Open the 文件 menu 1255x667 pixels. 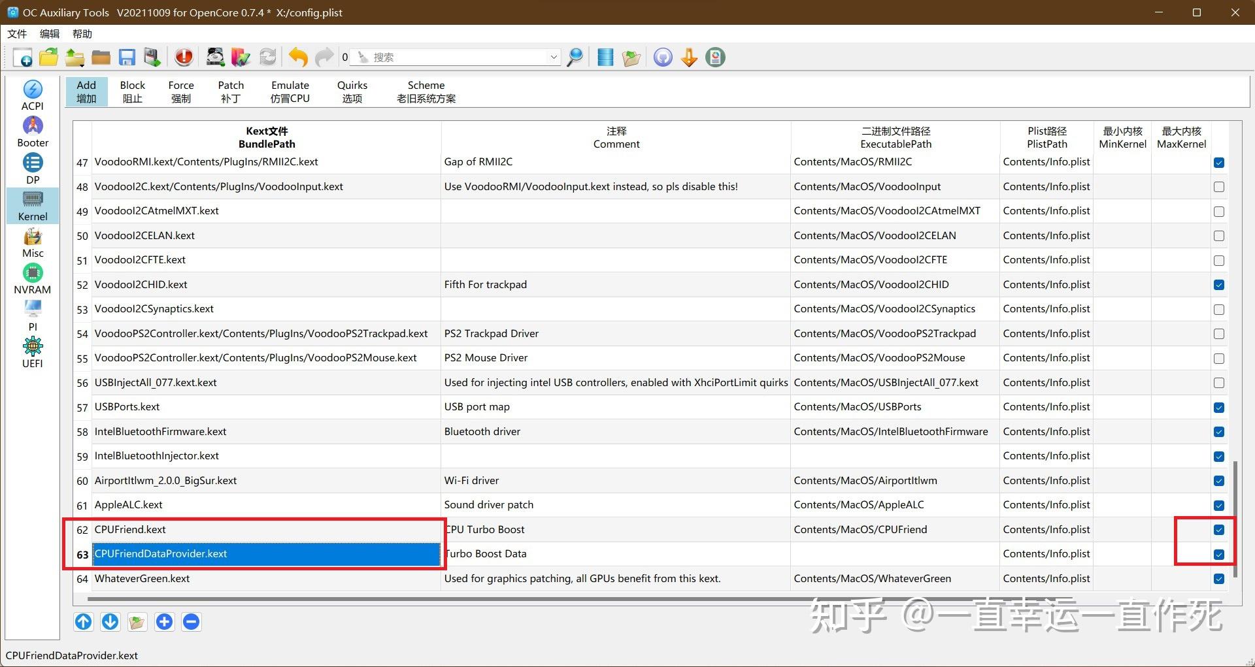pyautogui.click(x=17, y=34)
